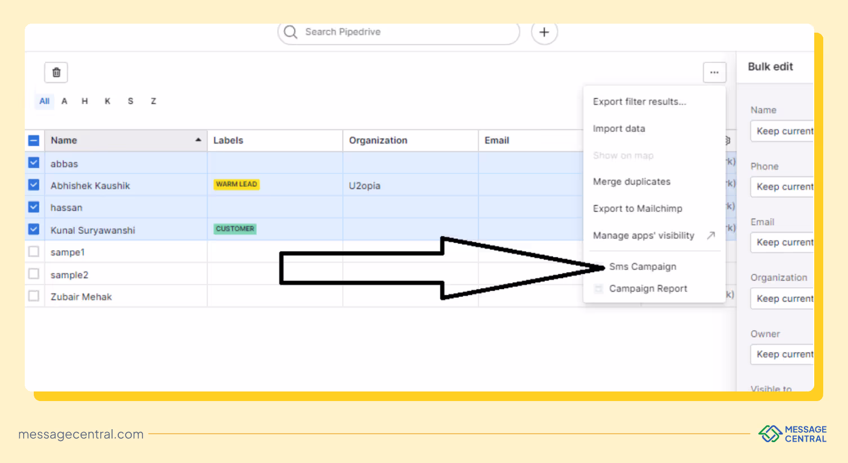The width and height of the screenshot is (848, 463).
Task: Click the WARM LEAD label
Action: [x=236, y=184]
